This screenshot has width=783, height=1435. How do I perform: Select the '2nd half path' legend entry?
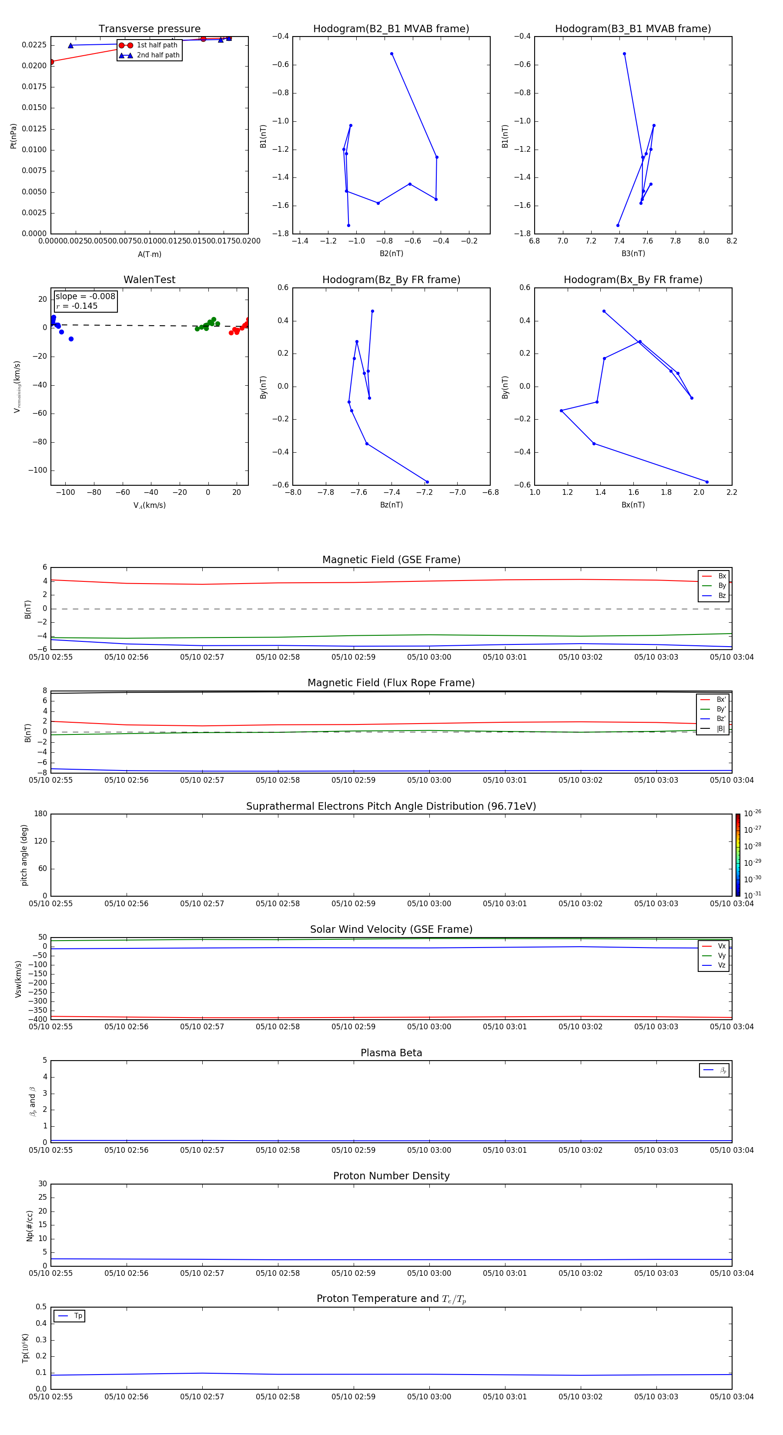point(150,55)
